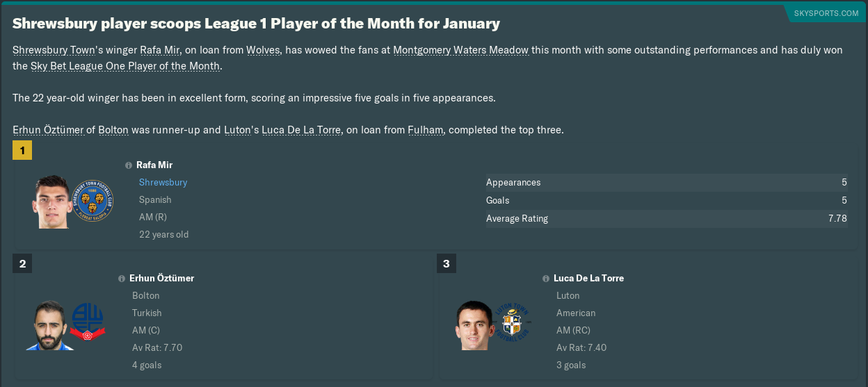Viewport: 868px width, 387px height.
Task: Open the Wolves link in article text
Action: click(x=263, y=50)
